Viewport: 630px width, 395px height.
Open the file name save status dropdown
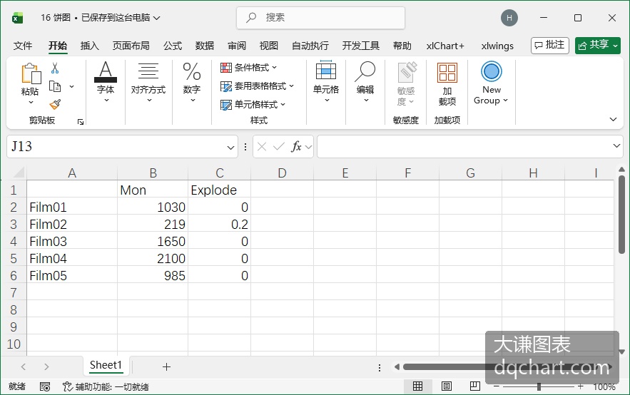157,18
